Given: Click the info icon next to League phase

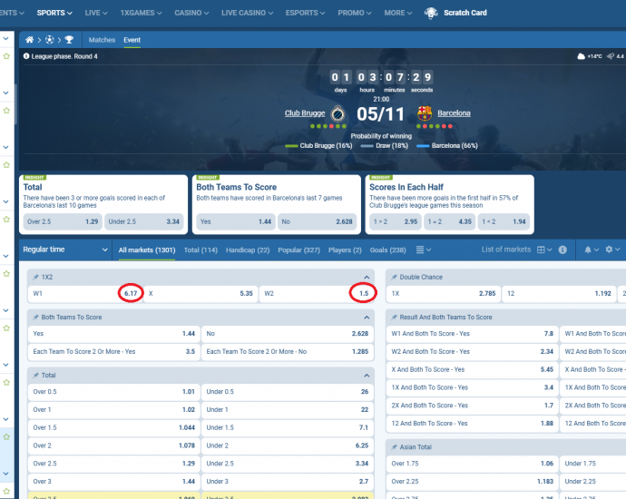Looking at the screenshot, I should click(26, 56).
